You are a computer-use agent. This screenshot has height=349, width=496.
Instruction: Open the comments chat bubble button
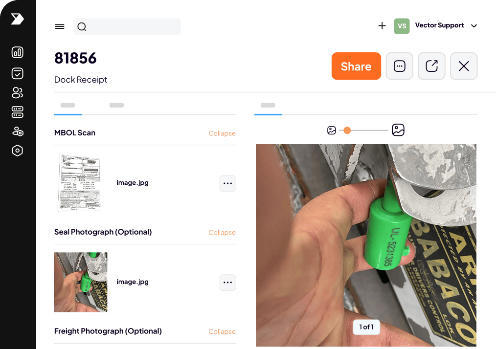[x=400, y=66]
